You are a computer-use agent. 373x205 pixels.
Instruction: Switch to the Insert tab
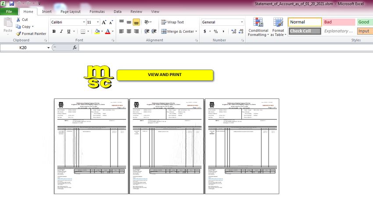[x=47, y=11]
